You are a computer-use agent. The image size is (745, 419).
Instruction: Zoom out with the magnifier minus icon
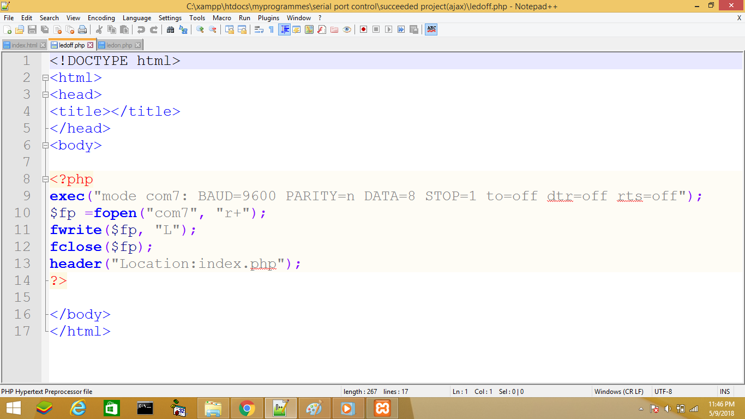pos(212,29)
